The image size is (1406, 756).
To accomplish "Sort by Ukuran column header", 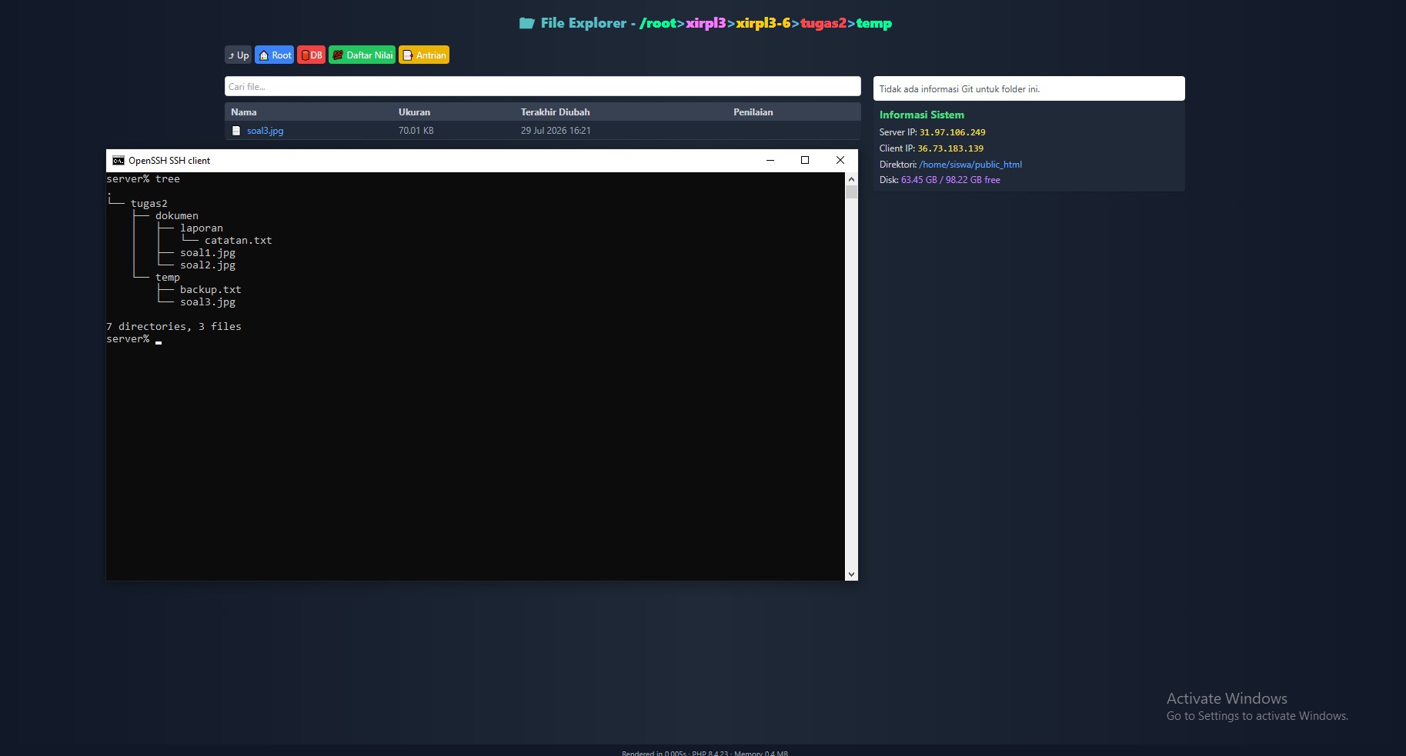I will tap(414, 112).
